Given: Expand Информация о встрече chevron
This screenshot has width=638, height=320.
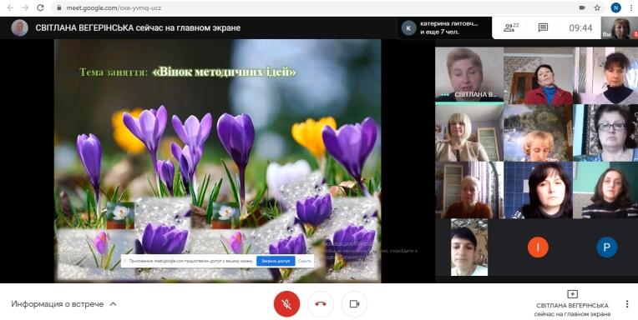Looking at the screenshot, I should 113,304.
